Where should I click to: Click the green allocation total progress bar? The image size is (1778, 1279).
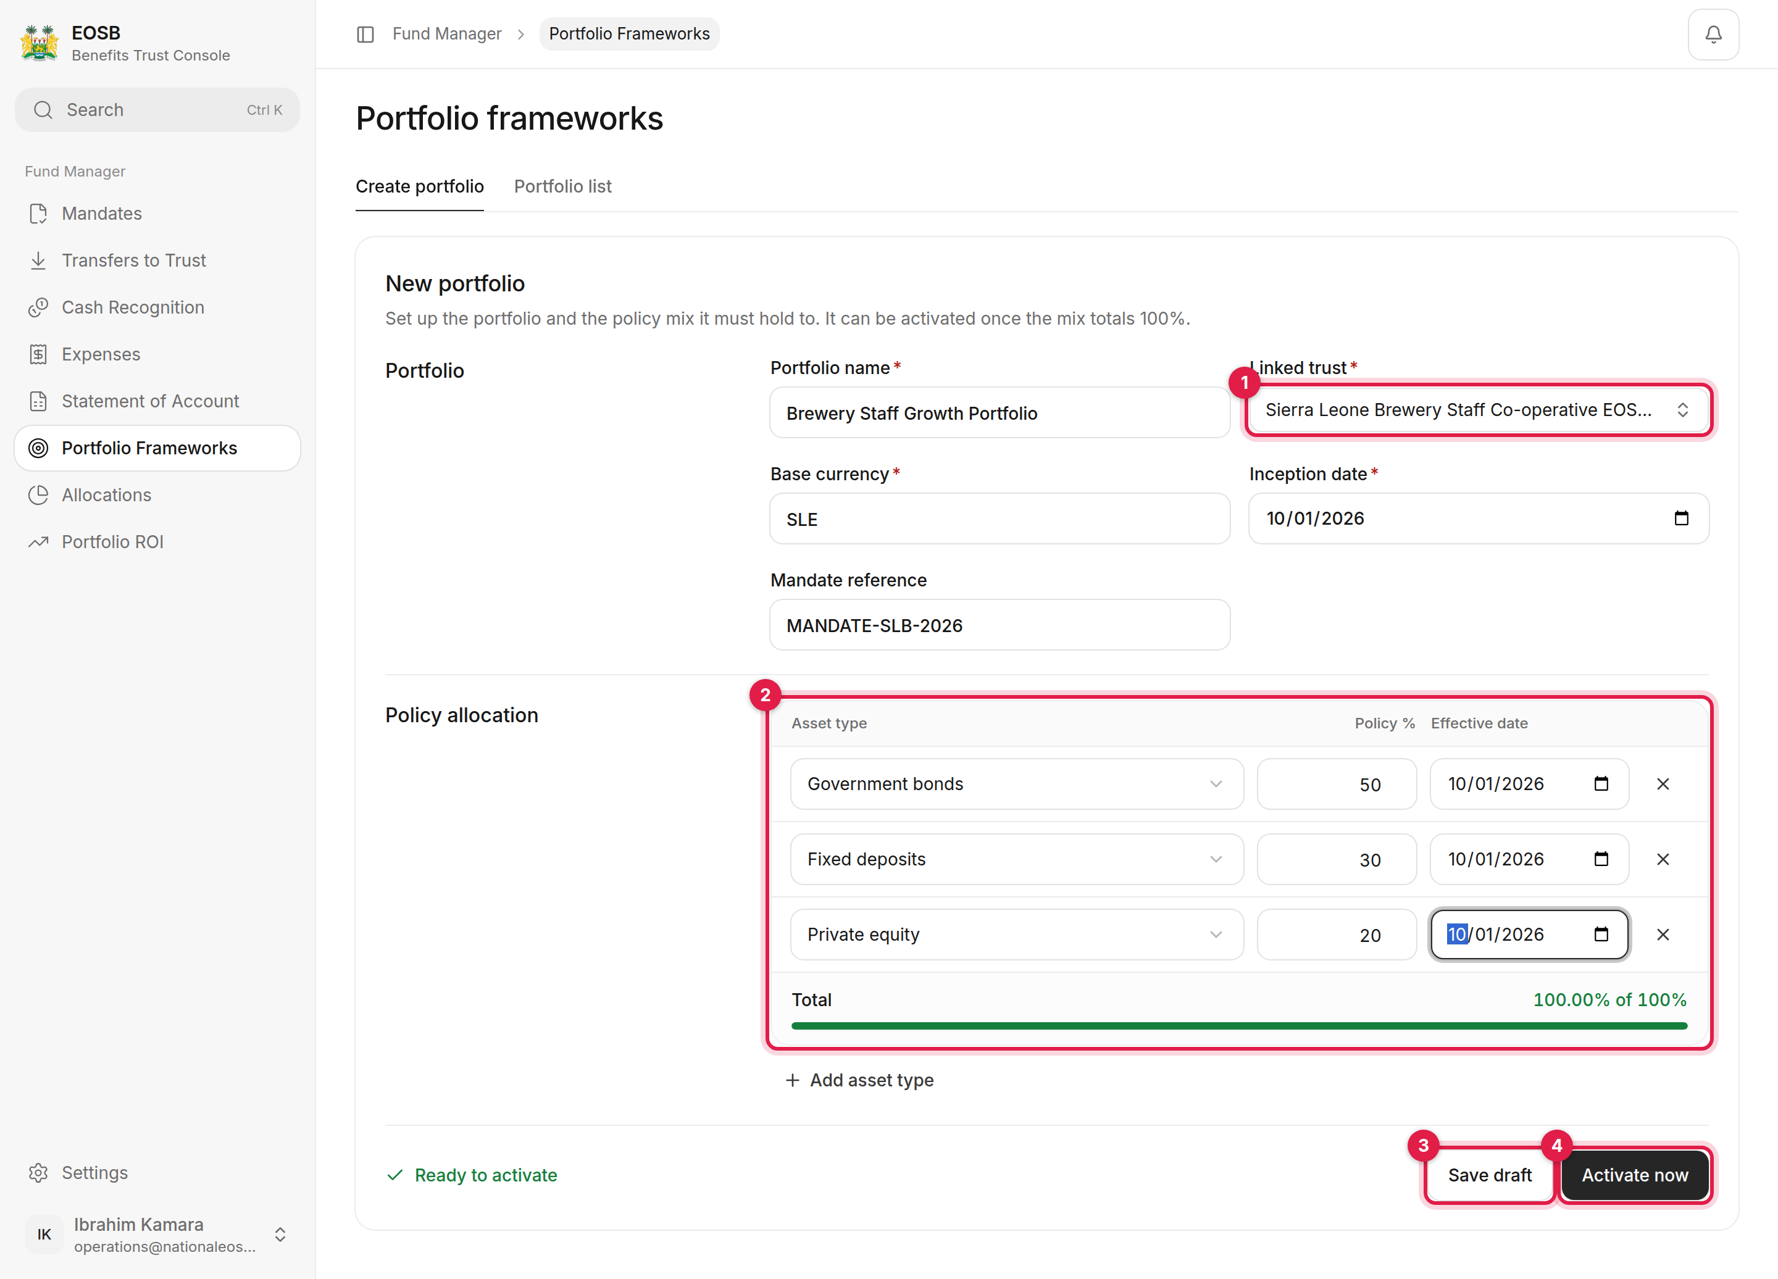pyautogui.click(x=1238, y=1025)
